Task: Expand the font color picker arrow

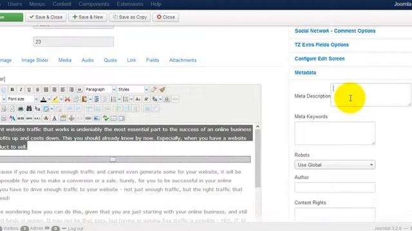Action: (49, 99)
